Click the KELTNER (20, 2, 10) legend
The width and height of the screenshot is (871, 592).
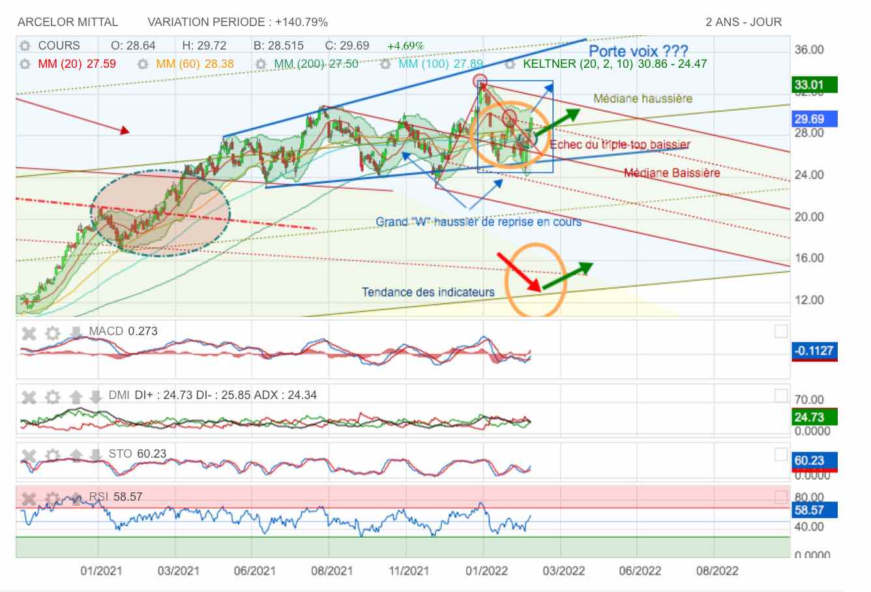pos(615,64)
